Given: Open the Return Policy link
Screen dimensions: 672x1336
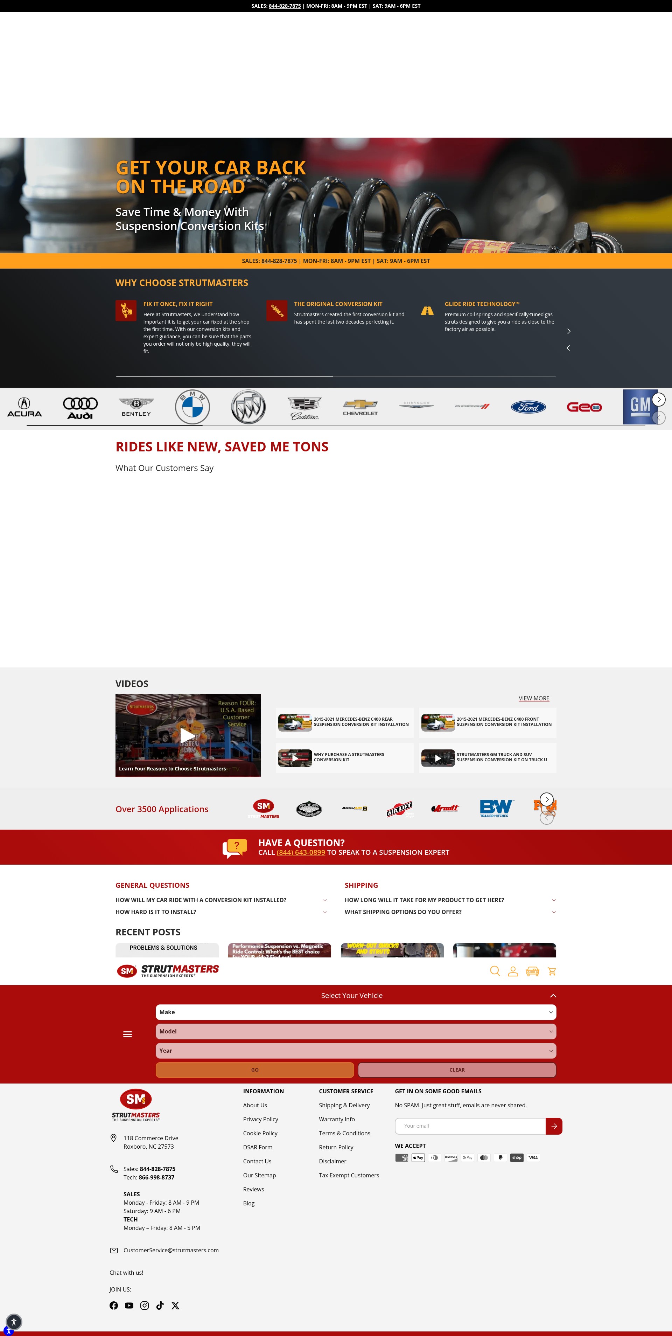Looking at the screenshot, I should [336, 1147].
